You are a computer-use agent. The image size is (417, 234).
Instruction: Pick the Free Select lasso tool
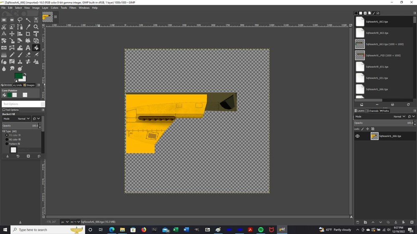coord(20,20)
